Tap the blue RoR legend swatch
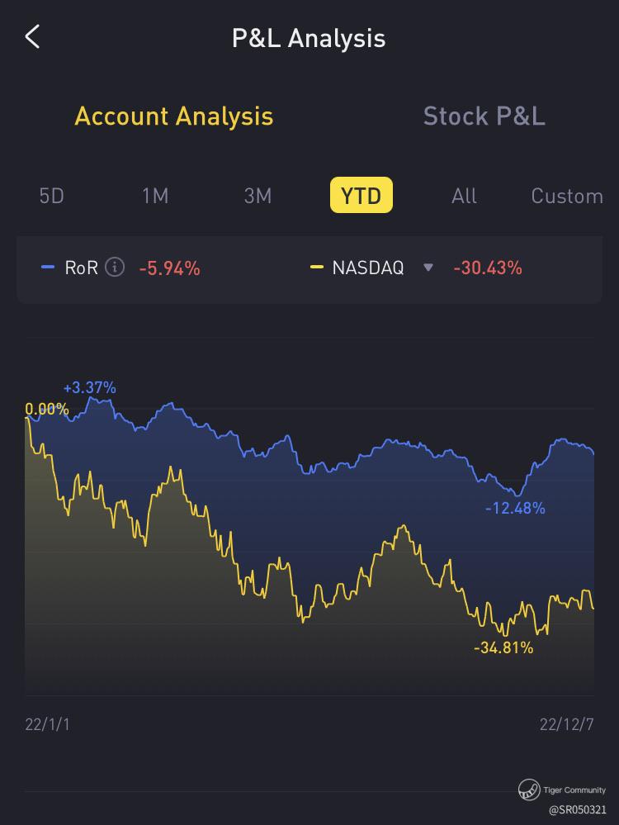The height and width of the screenshot is (825, 619). pyautogui.click(x=48, y=268)
